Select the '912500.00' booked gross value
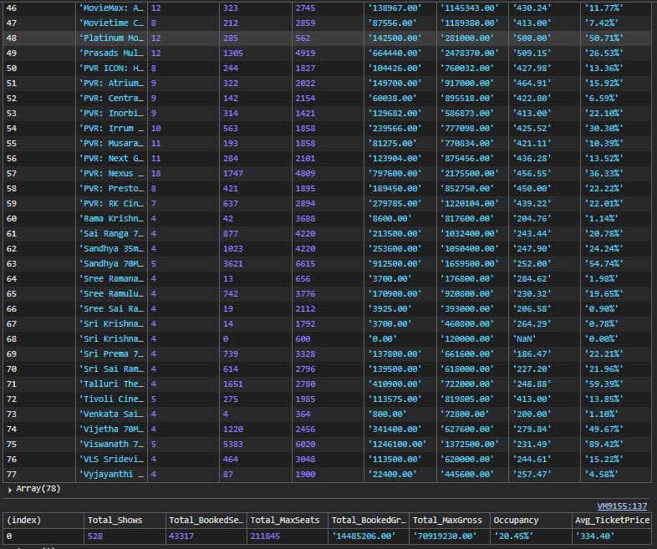 coord(395,264)
